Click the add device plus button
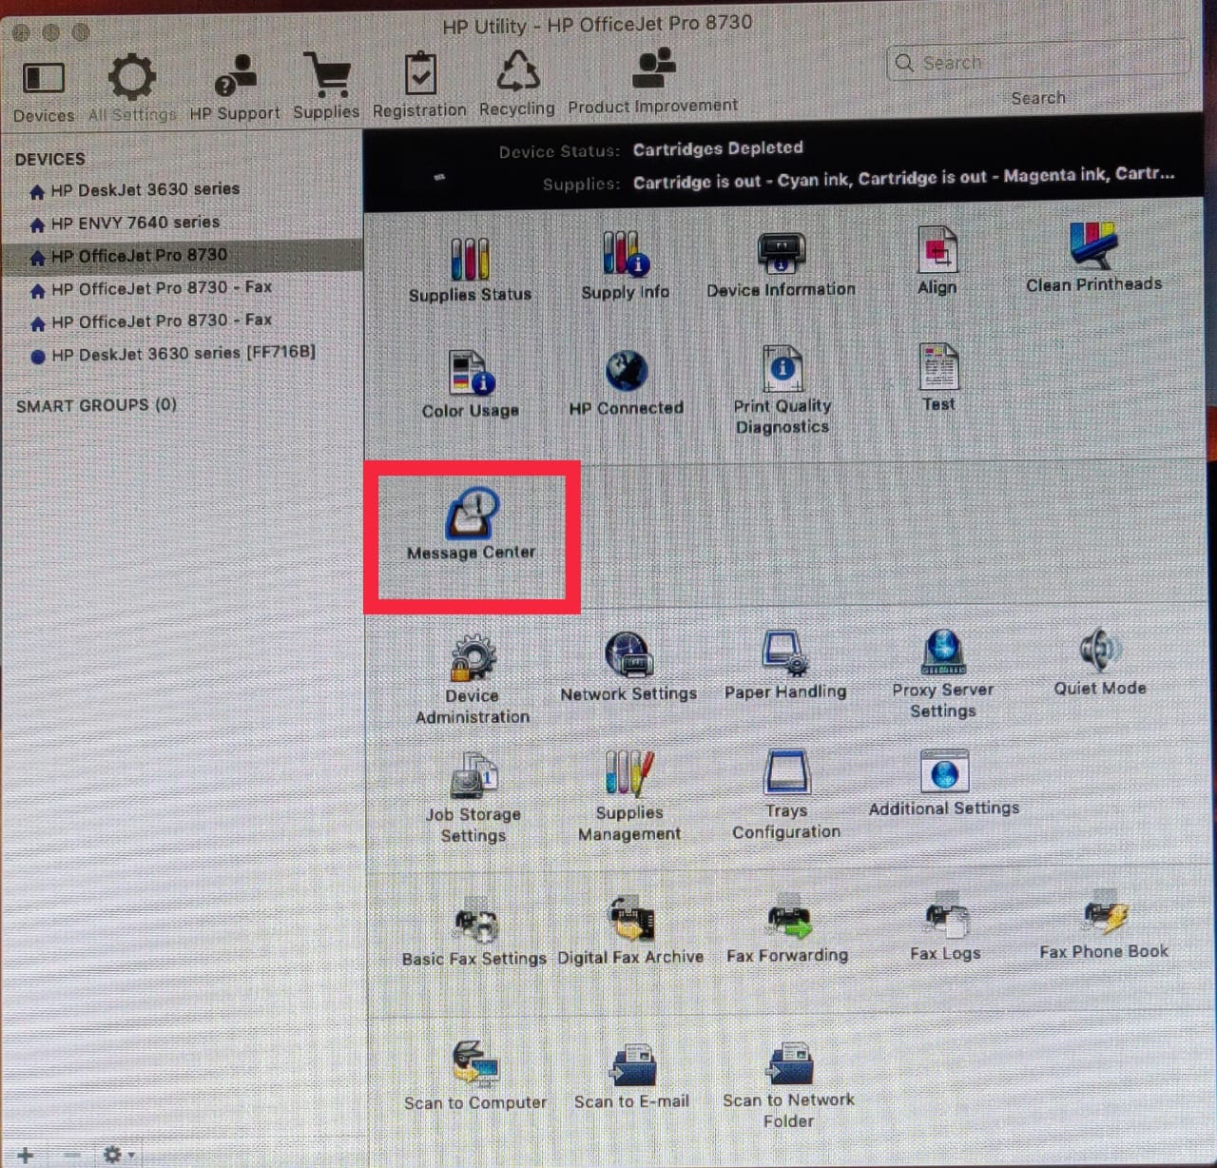1217x1168 pixels. pyautogui.click(x=26, y=1155)
